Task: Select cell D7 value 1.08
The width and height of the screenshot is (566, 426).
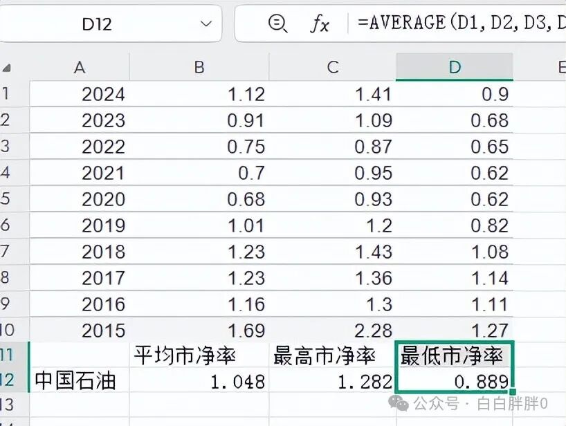Action: pos(455,252)
